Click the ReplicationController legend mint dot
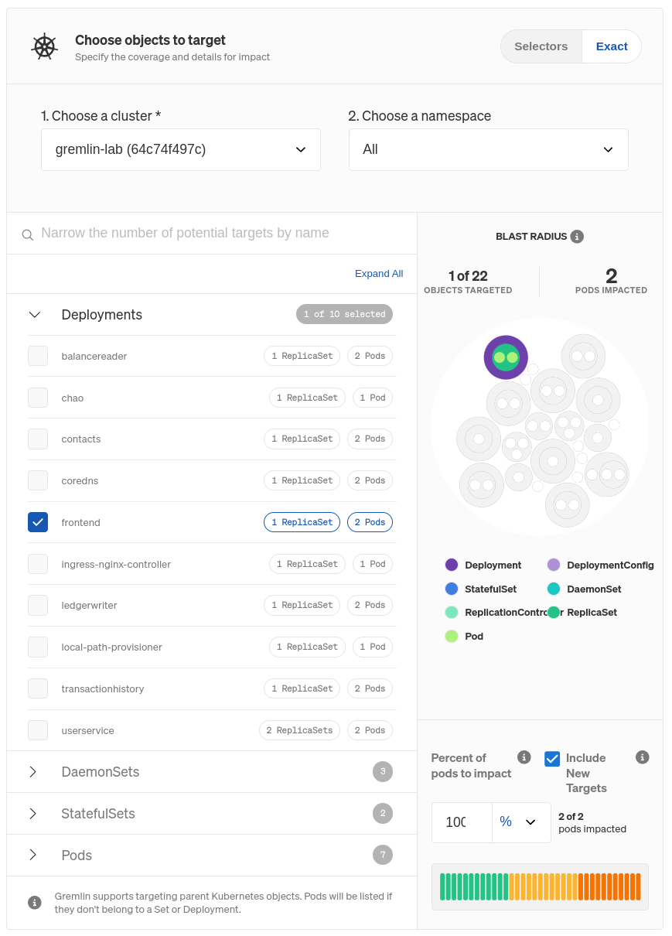 (x=452, y=612)
